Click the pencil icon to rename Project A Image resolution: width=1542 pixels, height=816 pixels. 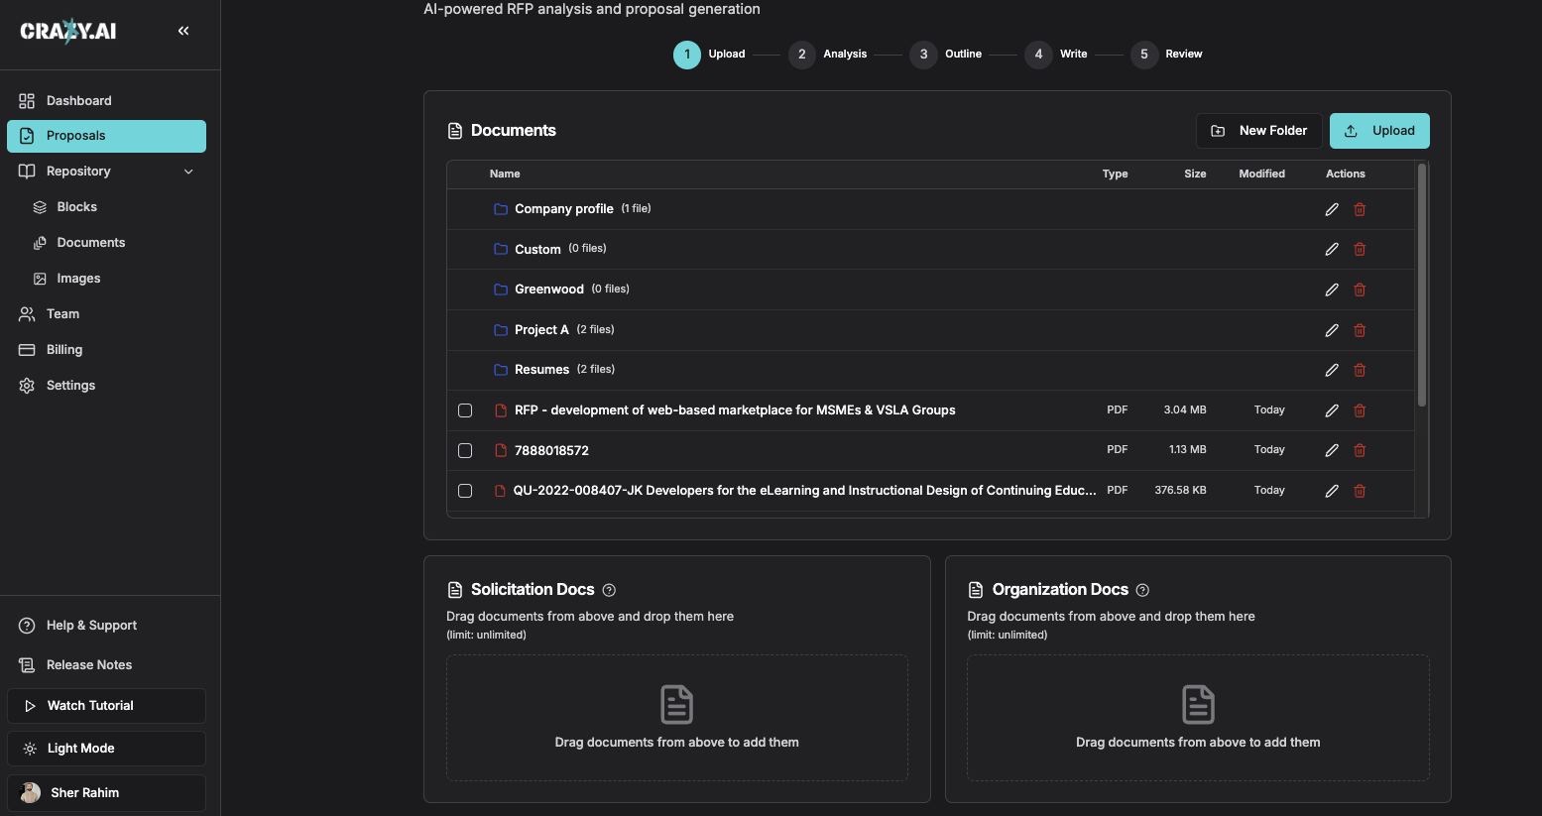[1331, 329]
